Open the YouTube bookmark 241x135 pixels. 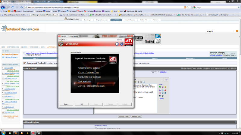(88, 11)
